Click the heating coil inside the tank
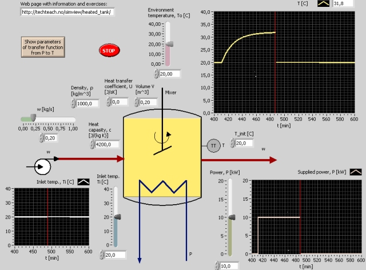This screenshot has height=270, width=366. 162,185
